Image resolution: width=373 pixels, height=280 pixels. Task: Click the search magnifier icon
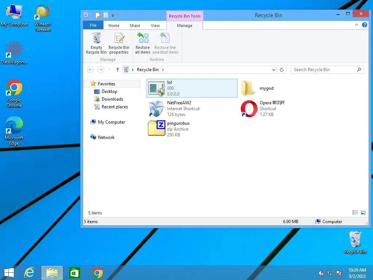point(359,70)
